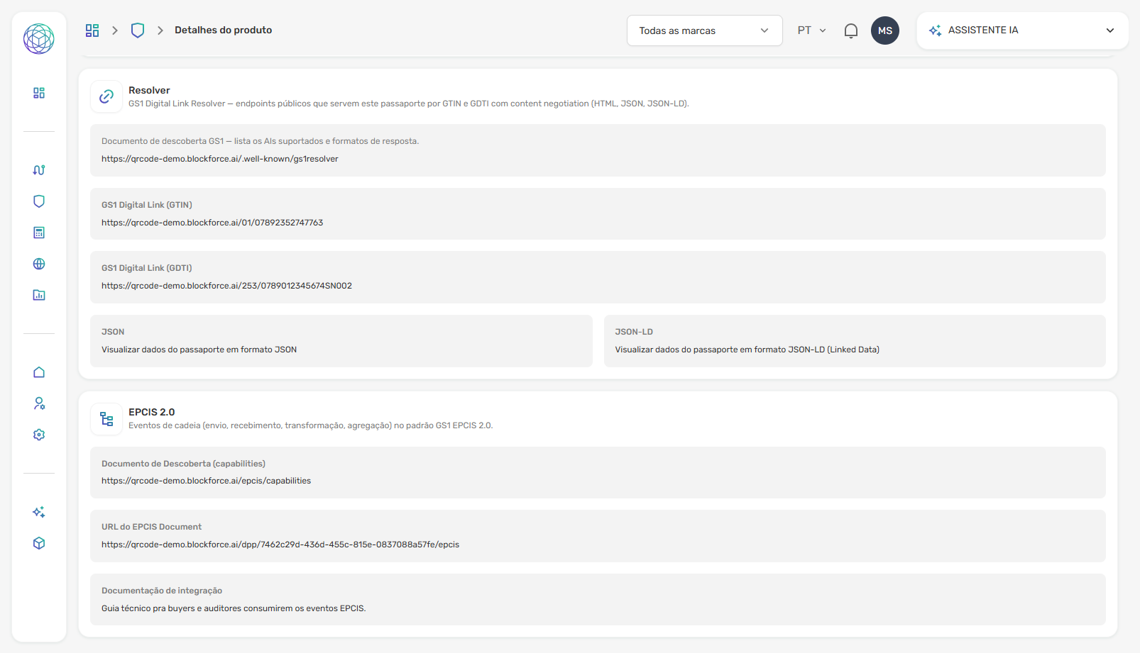Click the Resolver description text
The width and height of the screenshot is (1140, 653).
click(x=409, y=104)
